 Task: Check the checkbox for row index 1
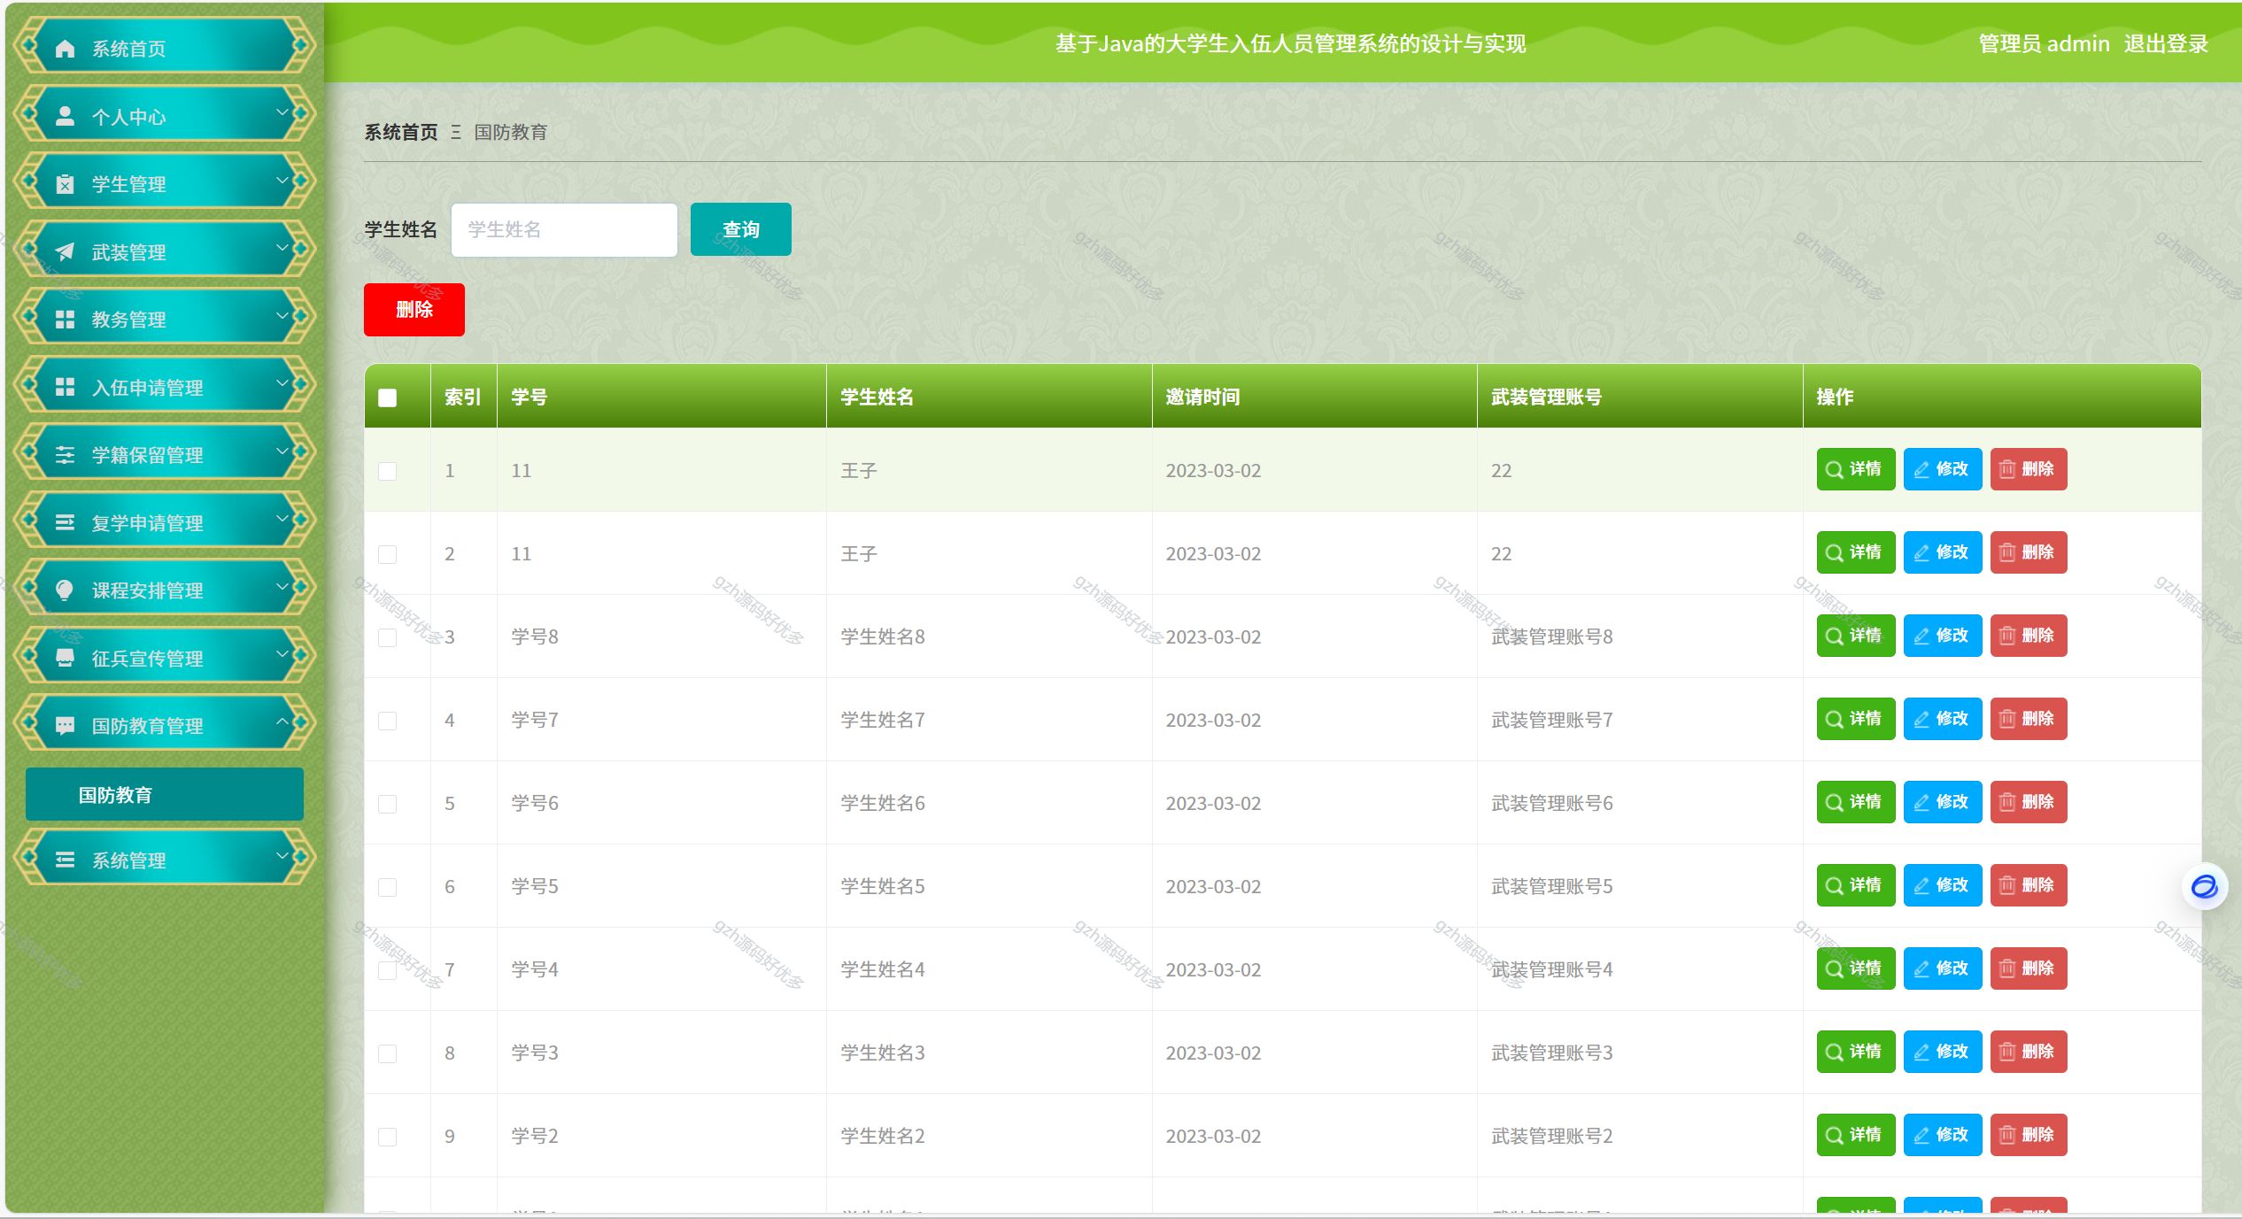pos(387,471)
